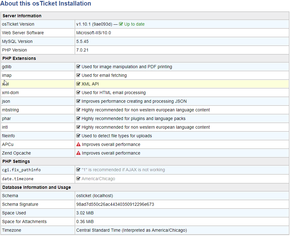Click the checkmark icon beside gdlib
Viewport: 291px width, 236px height.
78,67
